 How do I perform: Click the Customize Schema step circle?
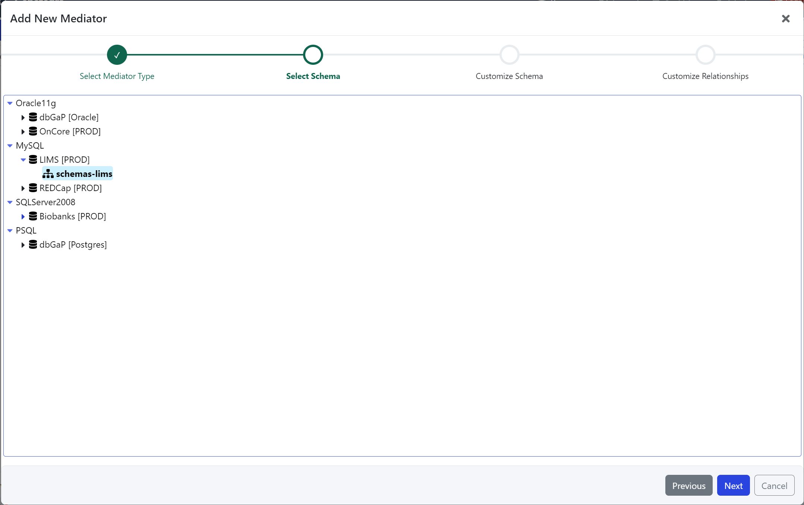coord(509,55)
